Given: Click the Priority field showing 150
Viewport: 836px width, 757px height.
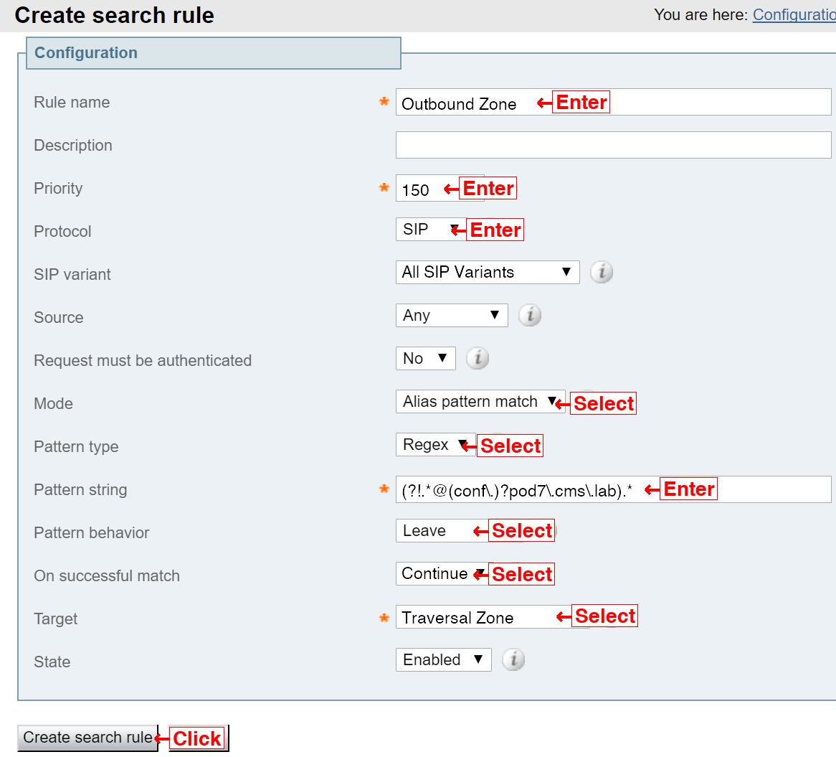Looking at the screenshot, I should point(440,188).
